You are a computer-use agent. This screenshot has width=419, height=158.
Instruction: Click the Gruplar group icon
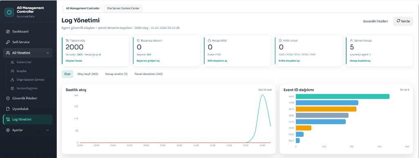[x=12, y=71]
